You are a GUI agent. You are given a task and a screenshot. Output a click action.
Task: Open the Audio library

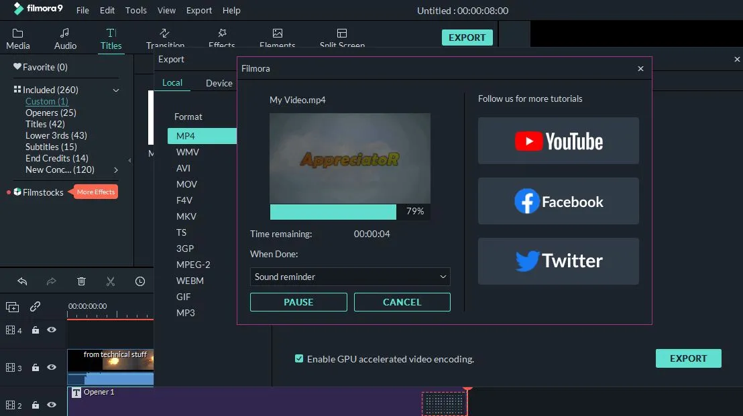65,39
